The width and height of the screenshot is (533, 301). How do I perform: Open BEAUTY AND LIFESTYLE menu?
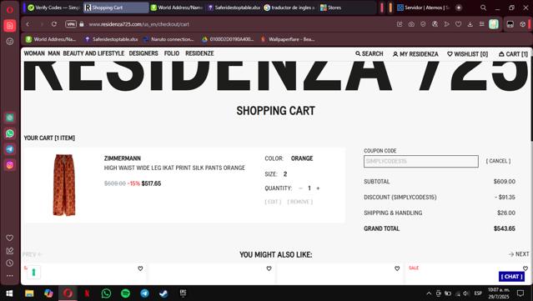point(93,53)
